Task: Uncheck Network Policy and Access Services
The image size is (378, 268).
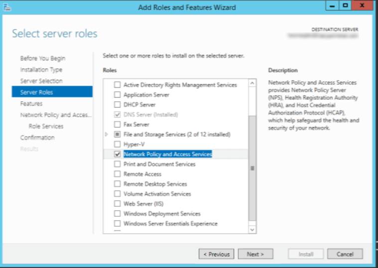Action: point(118,154)
